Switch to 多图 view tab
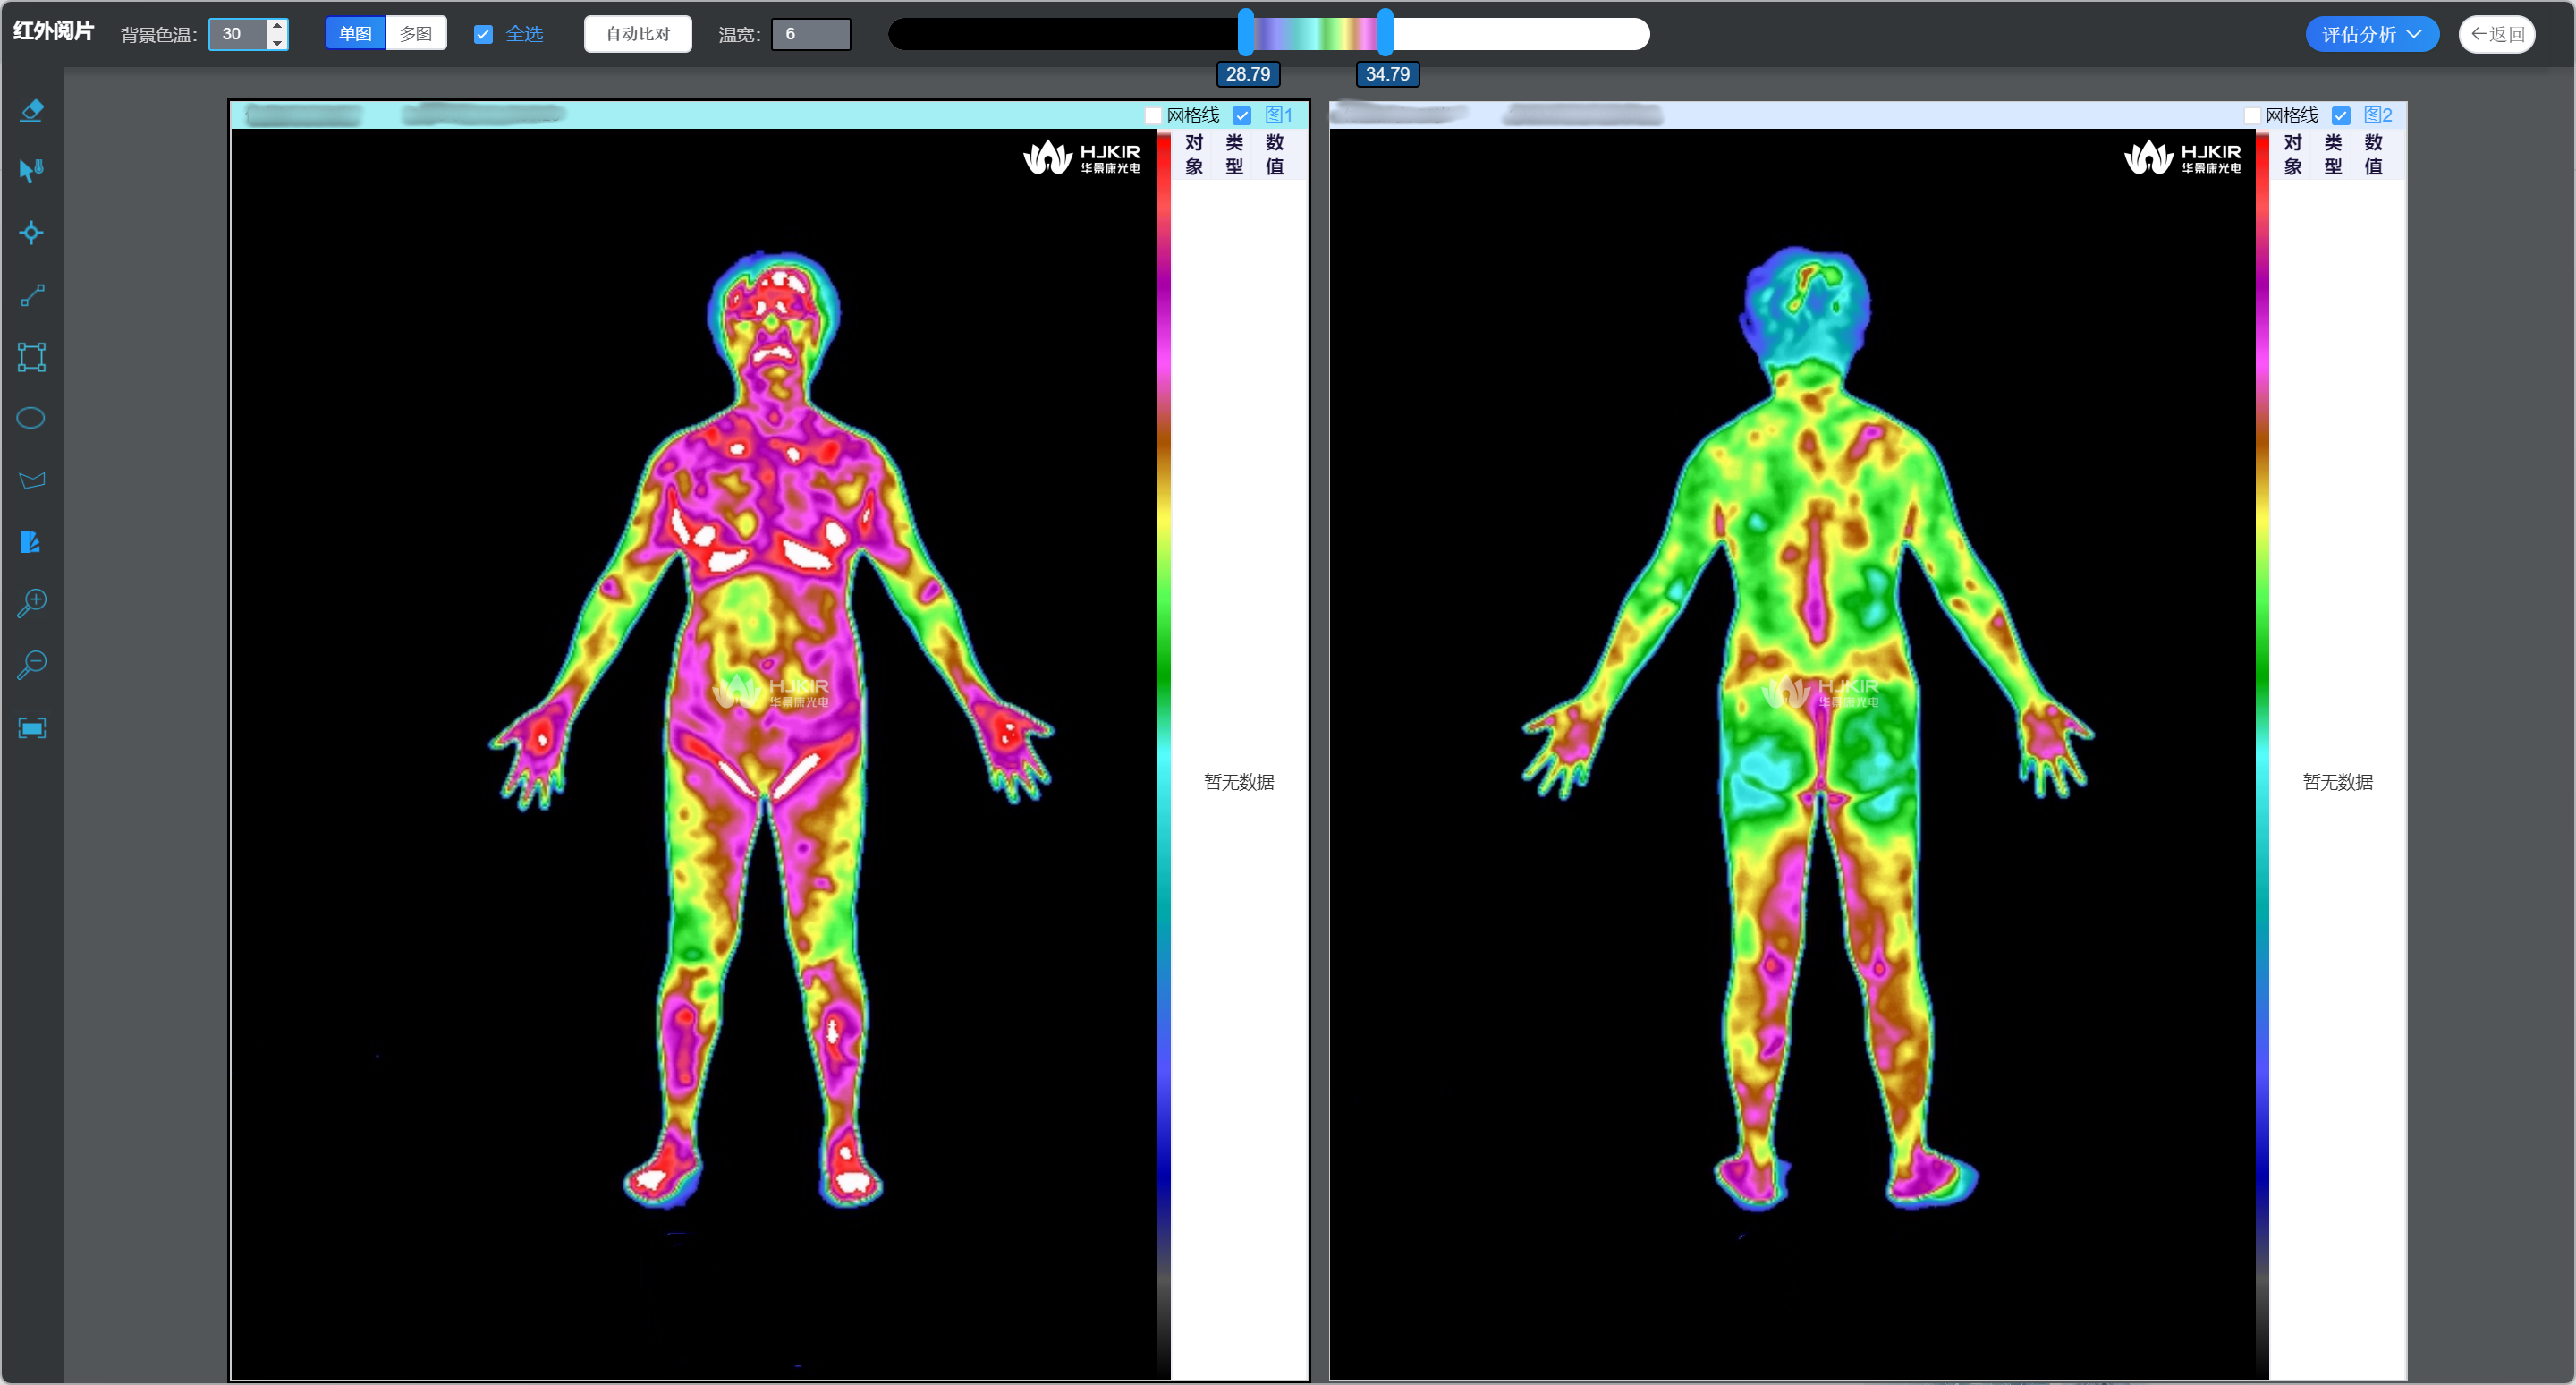2576x1385 pixels. [x=415, y=34]
